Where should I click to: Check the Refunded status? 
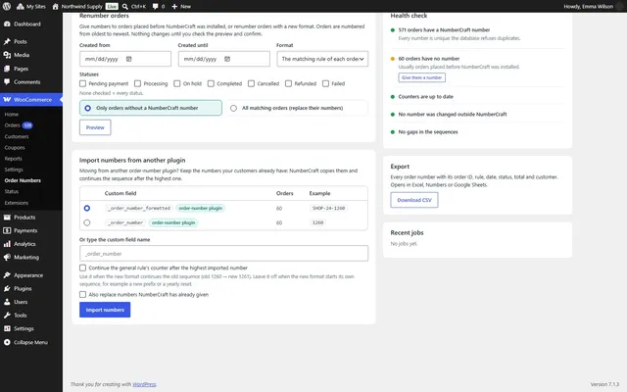[288, 83]
